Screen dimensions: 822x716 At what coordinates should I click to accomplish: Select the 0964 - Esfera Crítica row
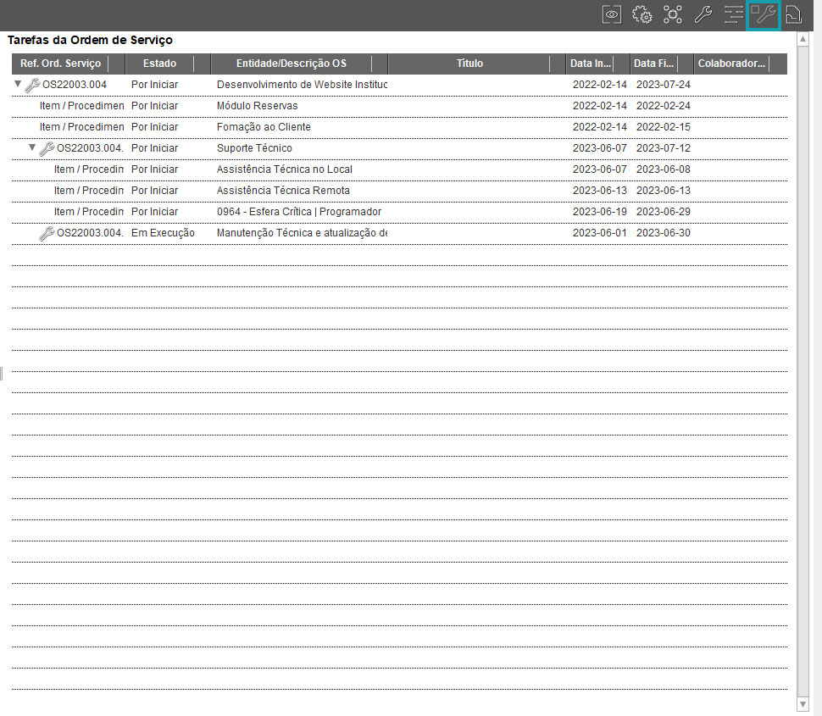pos(298,212)
